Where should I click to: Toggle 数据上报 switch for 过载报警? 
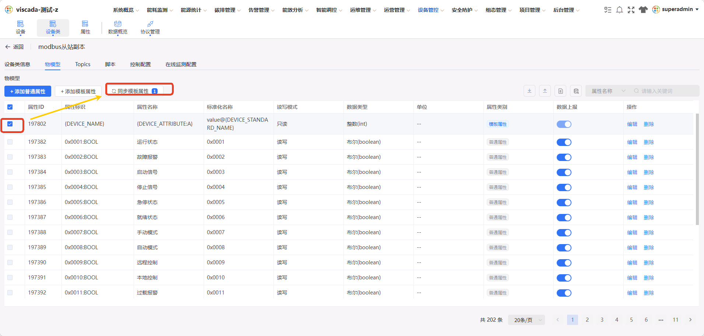tap(564, 293)
